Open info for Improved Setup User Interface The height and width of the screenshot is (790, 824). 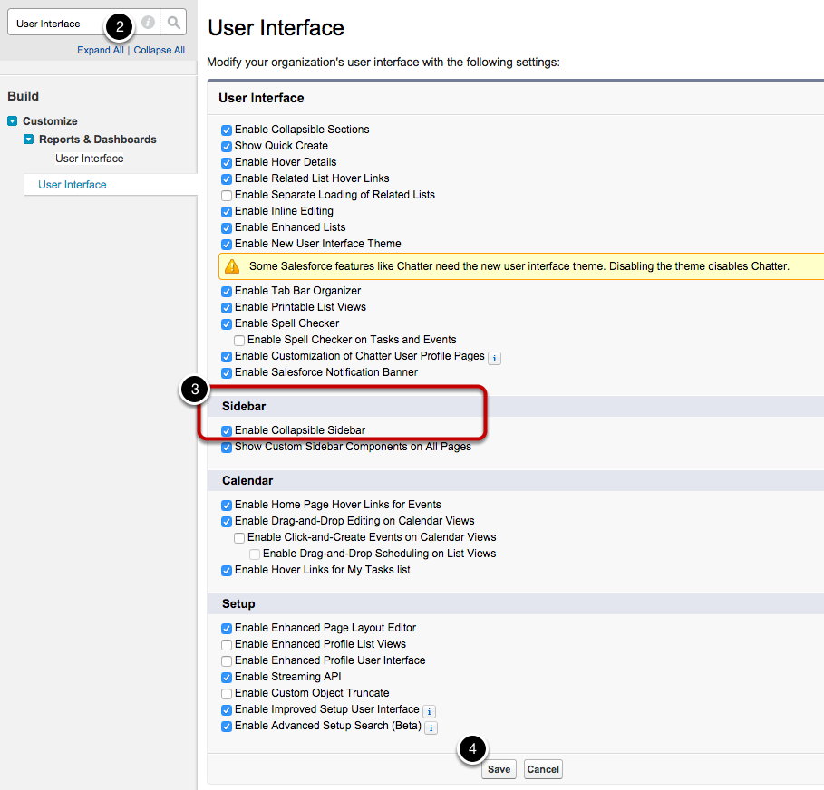coord(428,711)
